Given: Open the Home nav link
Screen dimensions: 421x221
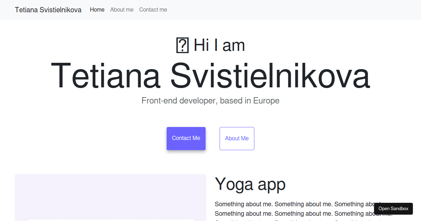Looking at the screenshot, I should pyautogui.click(x=97, y=10).
